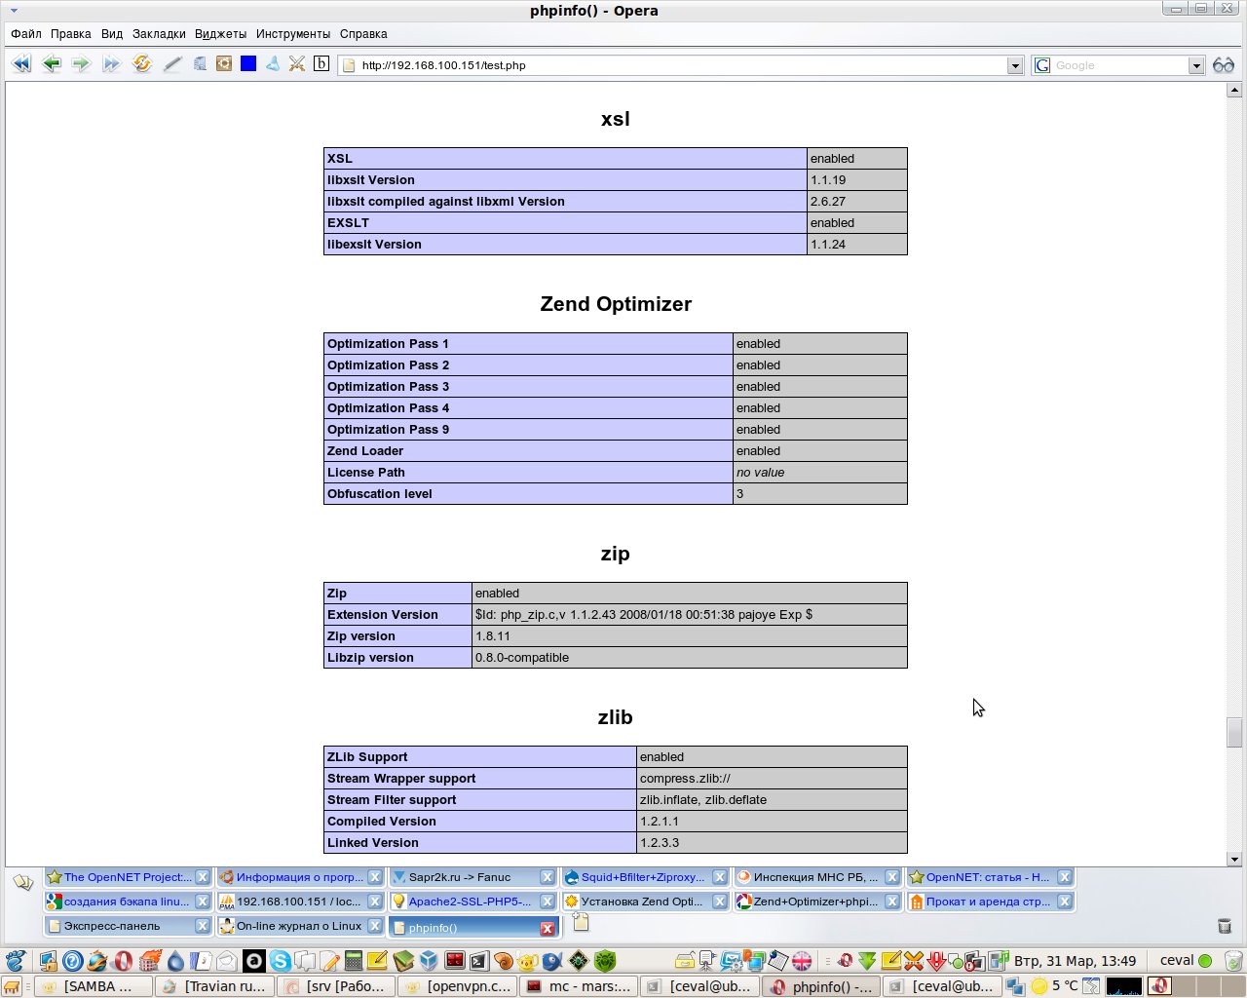Click the '0.8.0-compatible' Libzip value
This screenshot has width=1247, height=998.
(x=522, y=657)
